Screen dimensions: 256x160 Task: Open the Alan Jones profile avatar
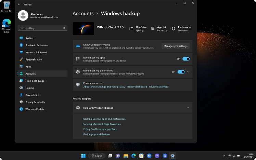[x=23, y=15]
